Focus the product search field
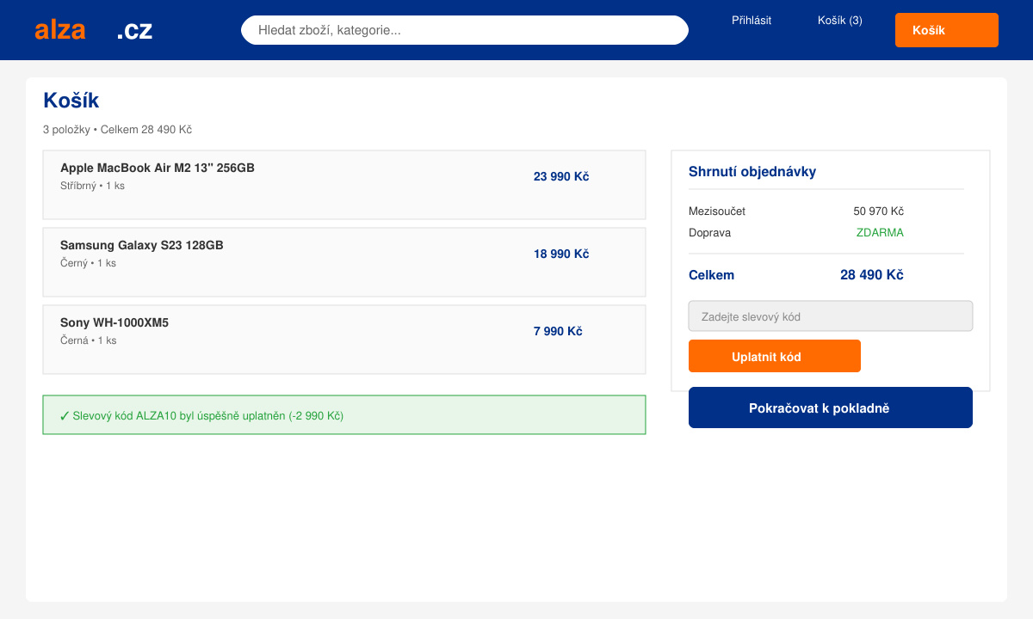This screenshot has width=1033, height=619. [465, 30]
